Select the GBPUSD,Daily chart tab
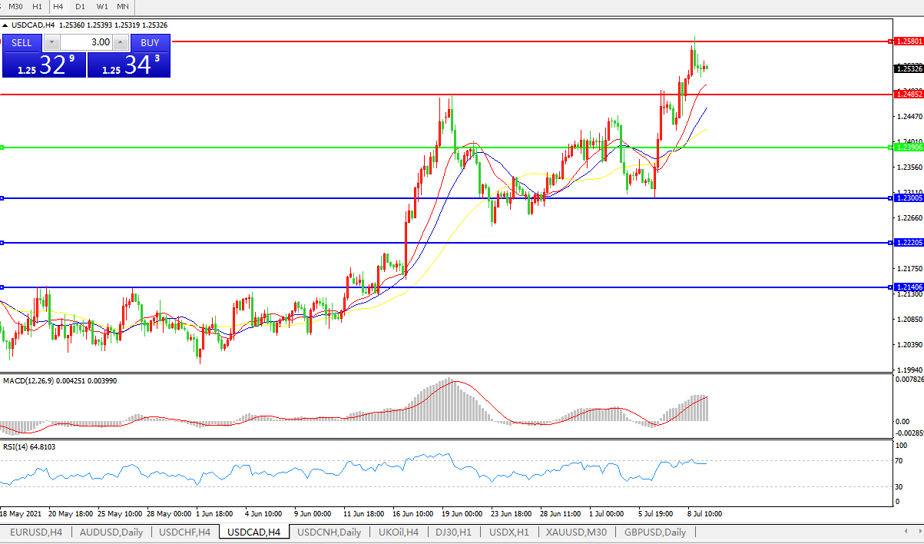924x544 pixels. [654, 532]
